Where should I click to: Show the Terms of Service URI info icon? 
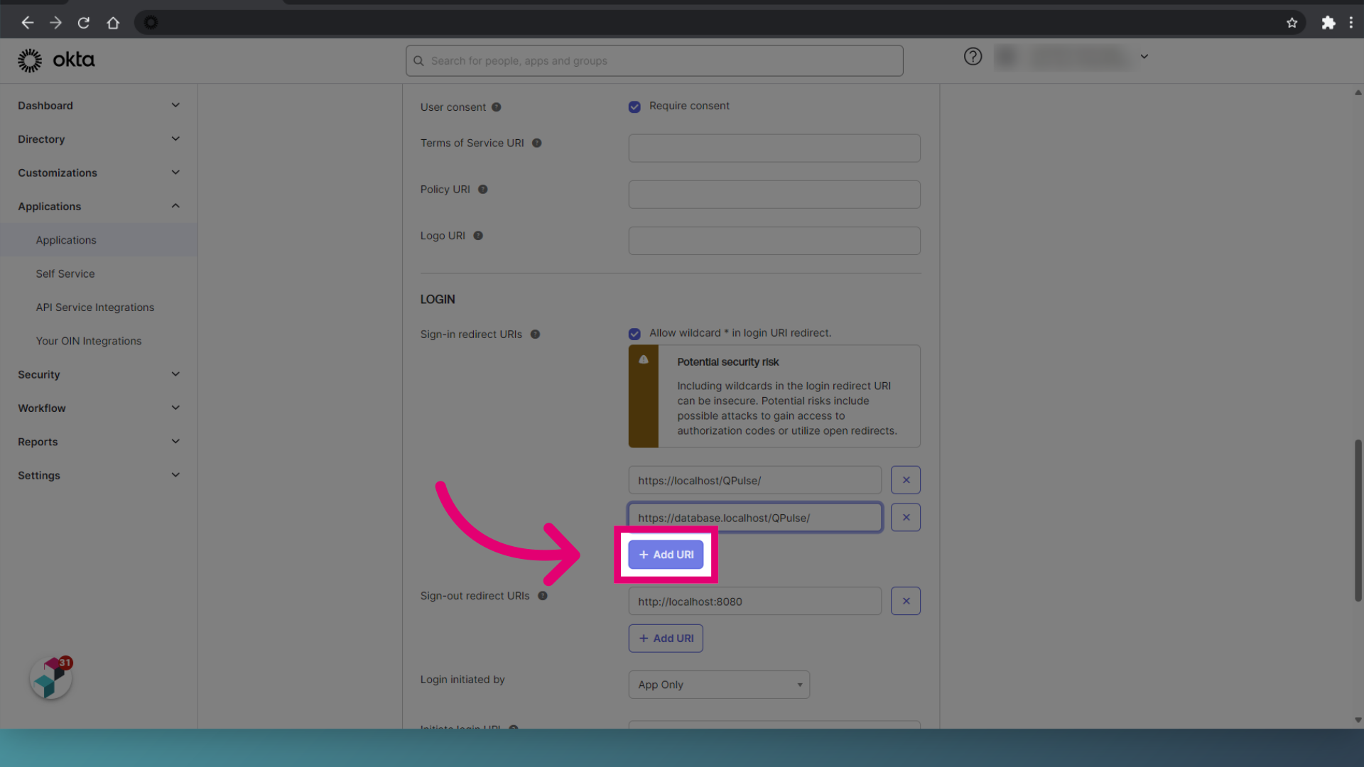click(537, 143)
